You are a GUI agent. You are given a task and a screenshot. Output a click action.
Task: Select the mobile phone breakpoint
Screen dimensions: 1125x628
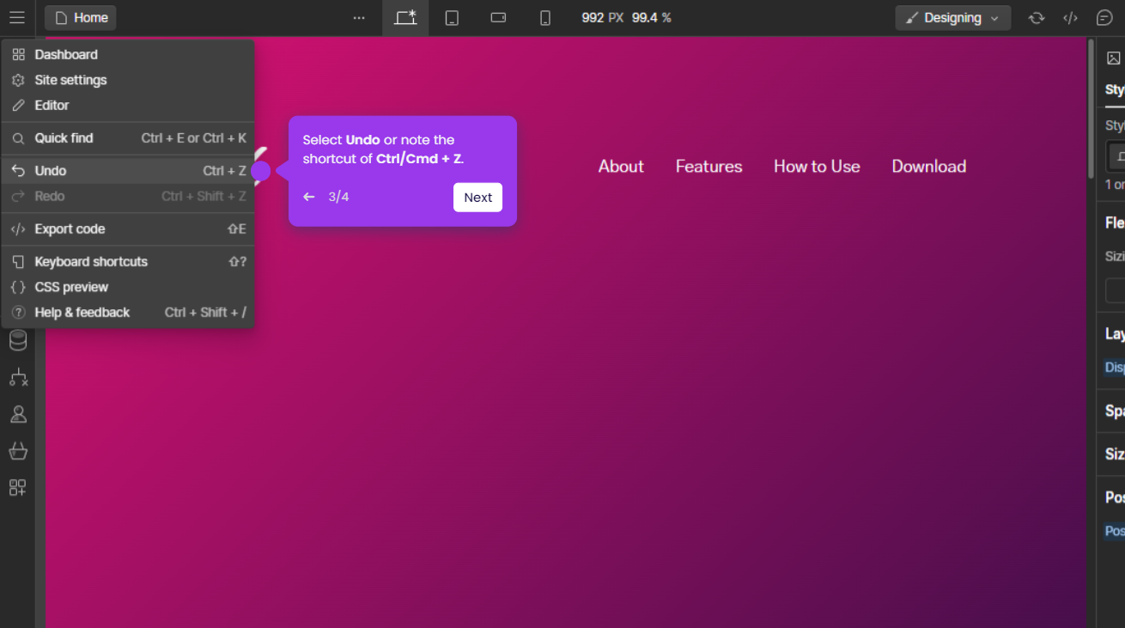(x=544, y=17)
